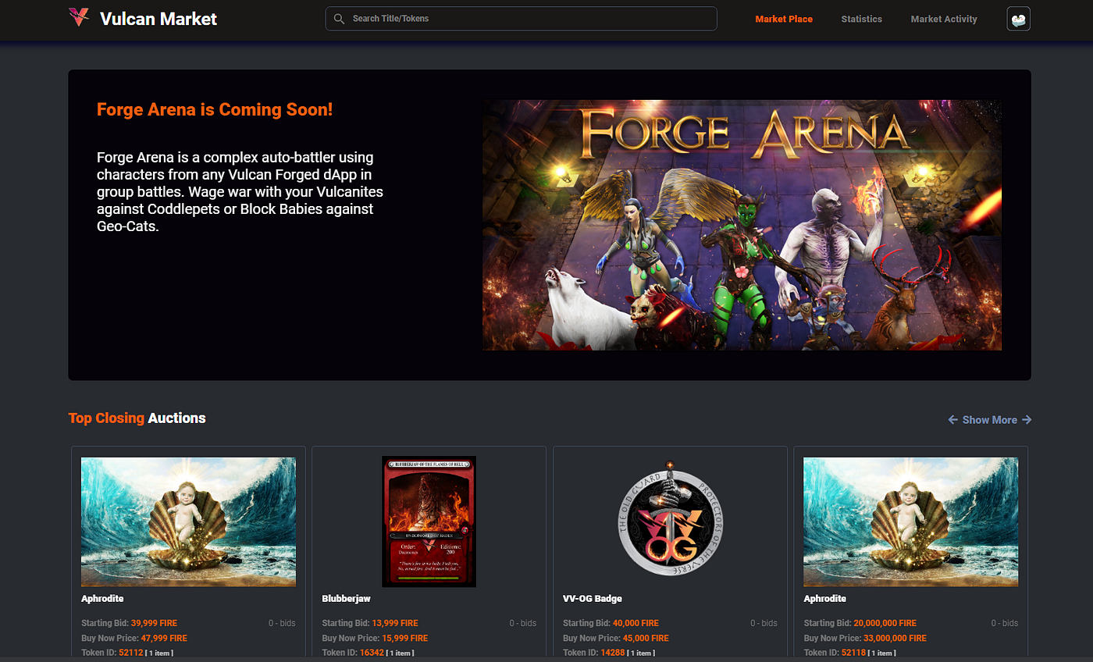Click '0 - bids' beside Starting Bid 39,999 FIRE
Image resolution: width=1093 pixels, height=662 pixels.
(282, 623)
